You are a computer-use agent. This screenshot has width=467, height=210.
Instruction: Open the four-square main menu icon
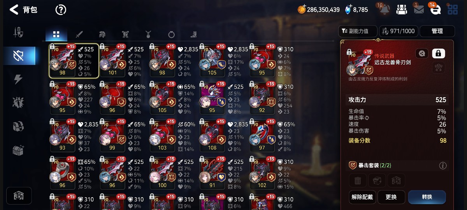(x=453, y=10)
